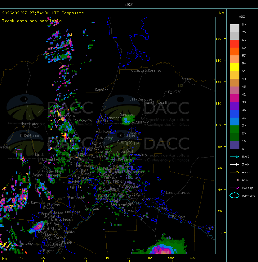This screenshot has width=258, height=262.
Task: Click the 'Track data not available' message
Action: point(32,21)
